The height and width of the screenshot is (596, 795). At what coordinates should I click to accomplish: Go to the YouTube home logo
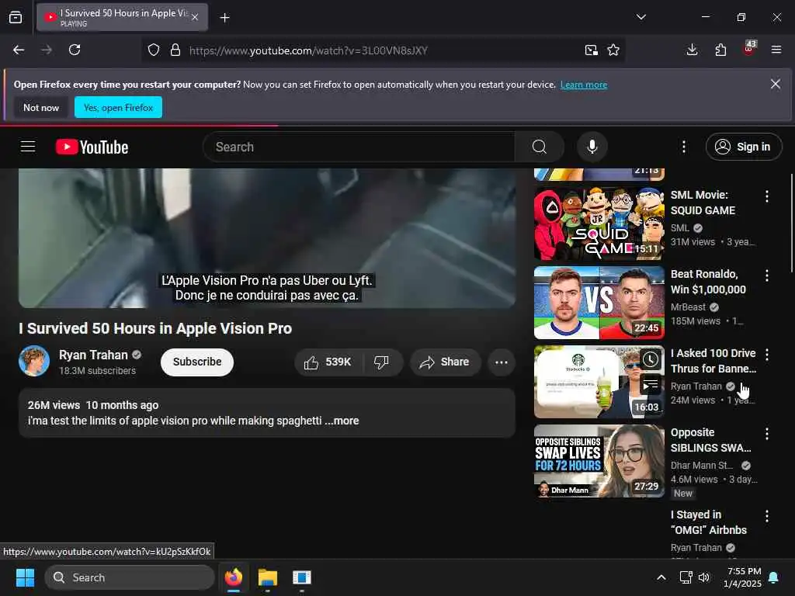(x=92, y=147)
